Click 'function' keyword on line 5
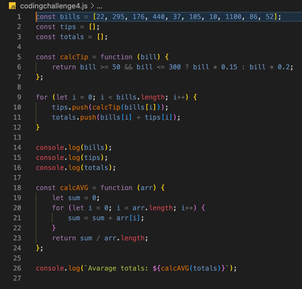Image resolution: width=302 pixels, height=289 pixels. tap(116, 57)
